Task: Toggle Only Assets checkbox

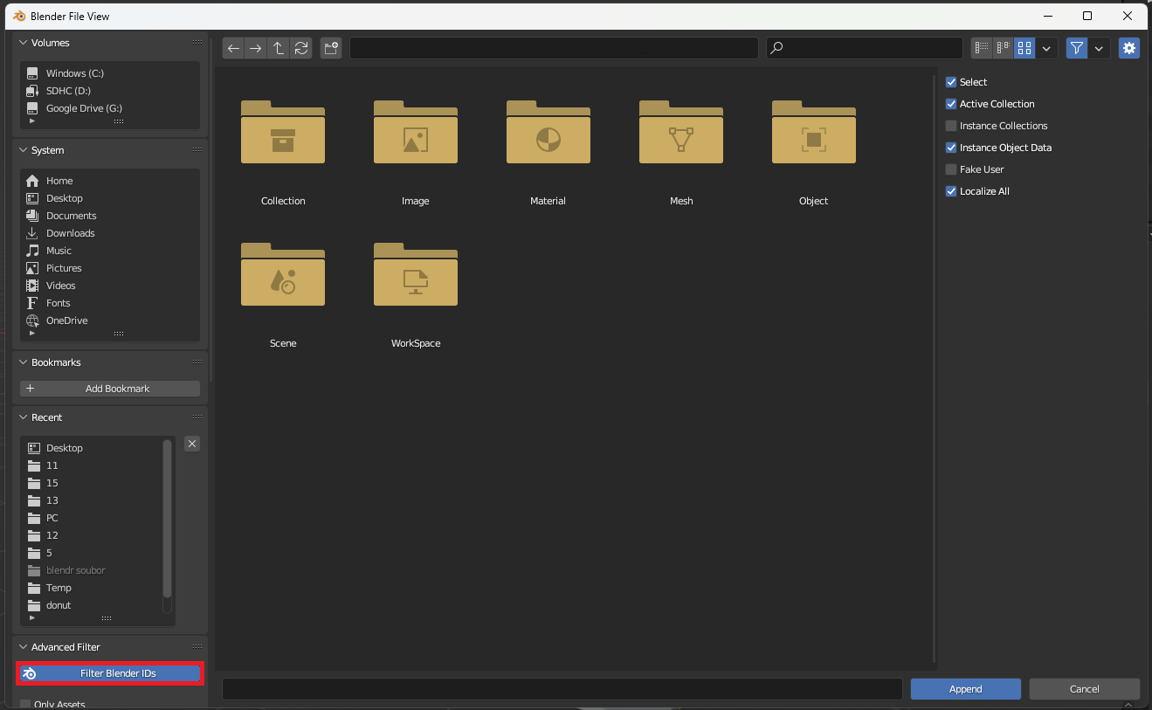Action: pyautogui.click(x=25, y=704)
